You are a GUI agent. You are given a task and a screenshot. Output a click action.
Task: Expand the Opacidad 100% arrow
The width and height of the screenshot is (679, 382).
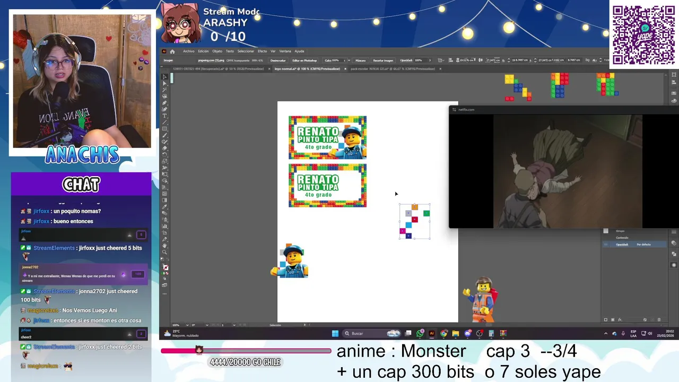[430, 60]
